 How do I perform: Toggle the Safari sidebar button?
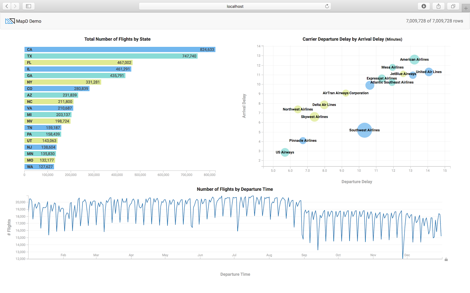pyautogui.click(x=28, y=6)
